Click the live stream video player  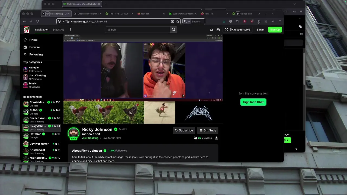click(143, 68)
